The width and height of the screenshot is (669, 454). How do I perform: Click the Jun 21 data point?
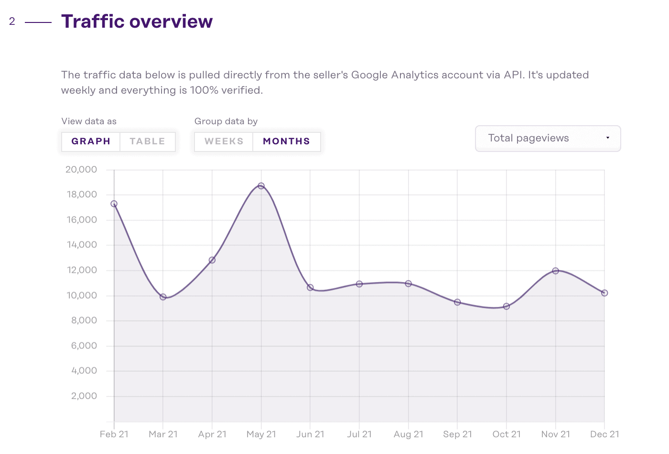click(310, 288)
